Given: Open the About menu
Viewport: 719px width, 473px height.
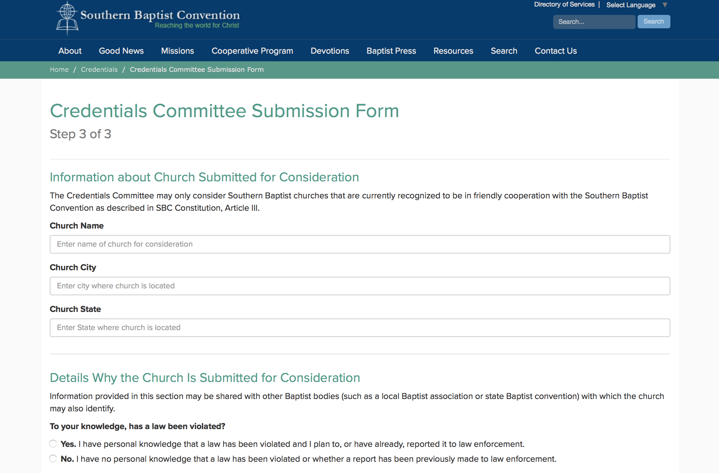Looking at the screenshot, I should [70, 51].
